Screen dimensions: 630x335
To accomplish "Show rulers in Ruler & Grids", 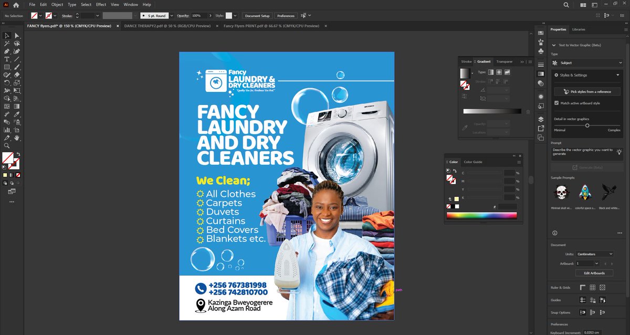I will click(583, 288).
